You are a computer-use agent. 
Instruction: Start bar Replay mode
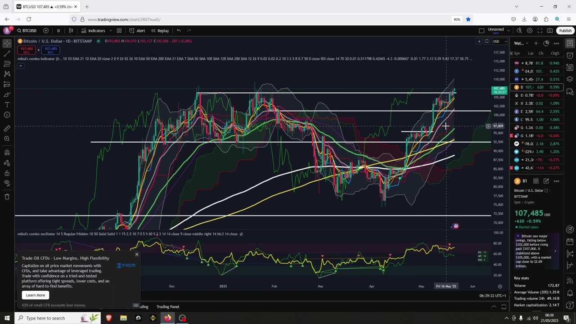coord(160,31)
